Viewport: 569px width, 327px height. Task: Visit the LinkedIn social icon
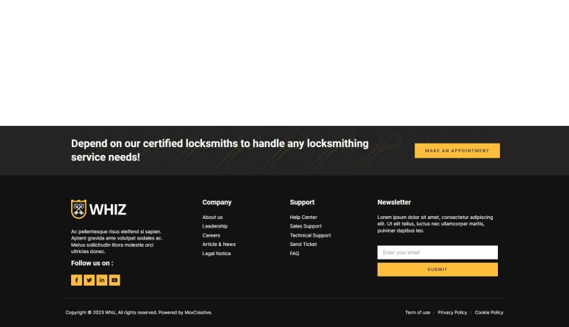tap(102, 280)
